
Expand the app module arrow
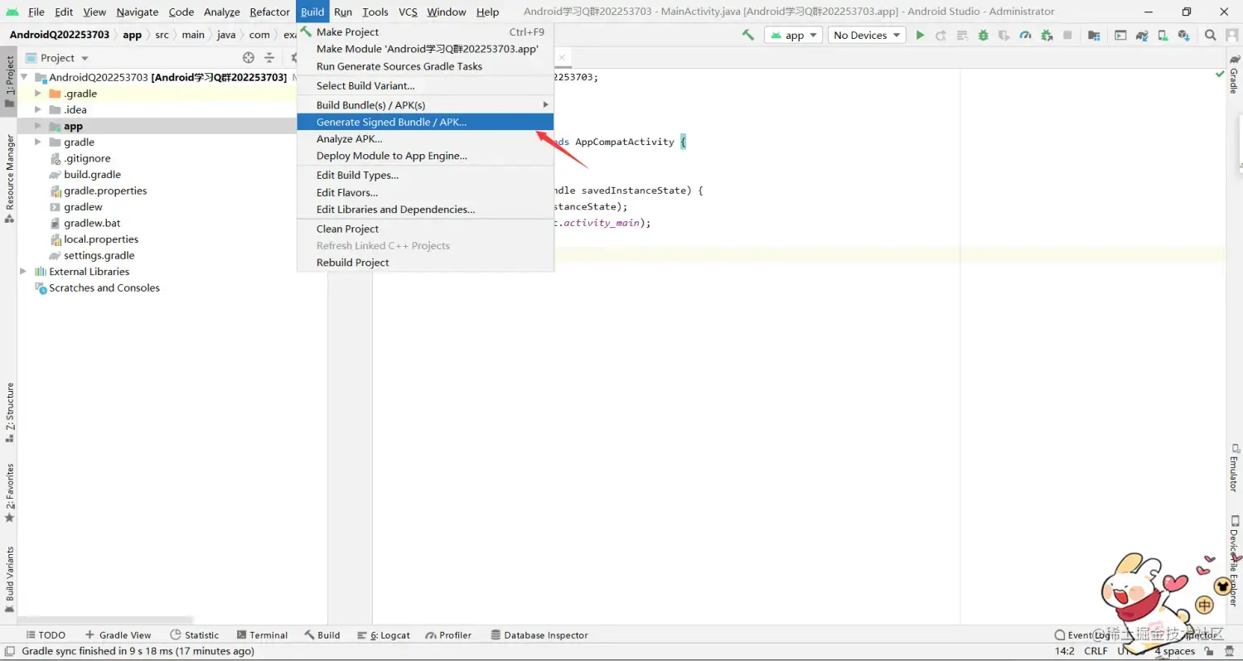point(38,126)
